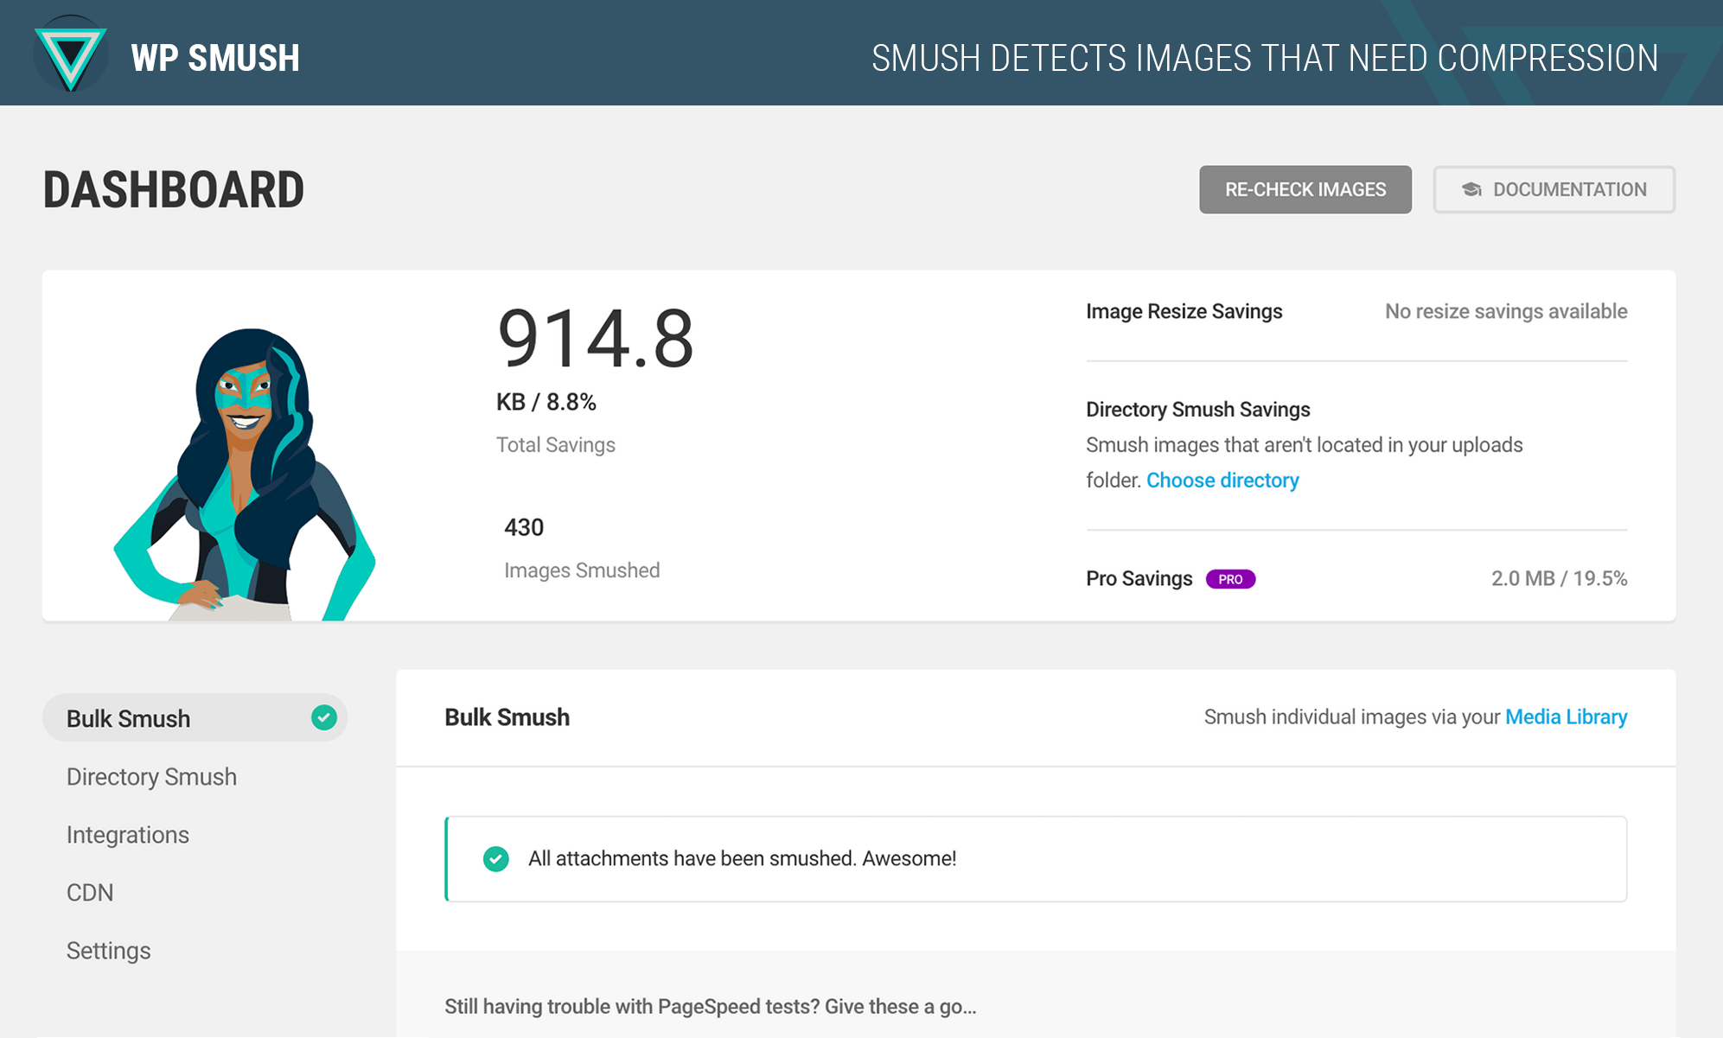Select the Directory Smush menu item
1723x1038 pixels.
click(153, 776)
